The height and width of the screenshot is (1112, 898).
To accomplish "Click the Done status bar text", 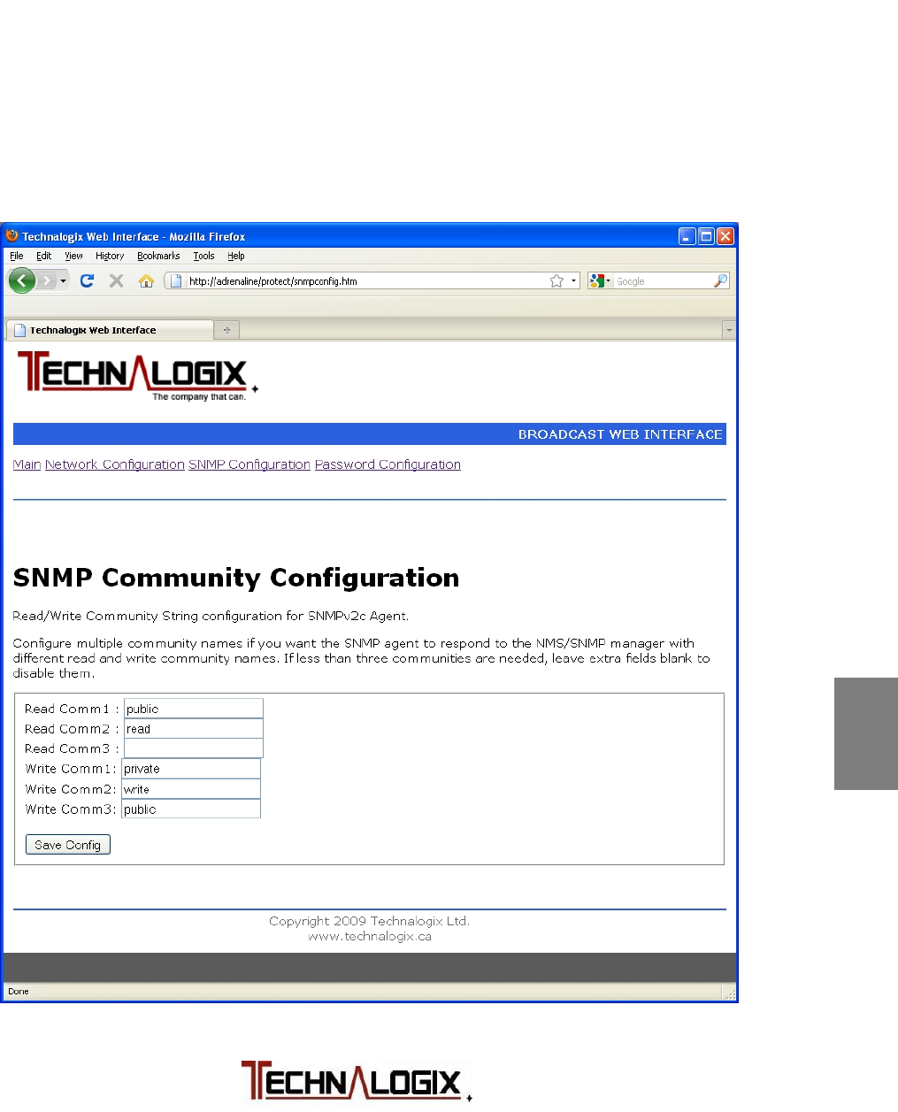I will (19, 992).
